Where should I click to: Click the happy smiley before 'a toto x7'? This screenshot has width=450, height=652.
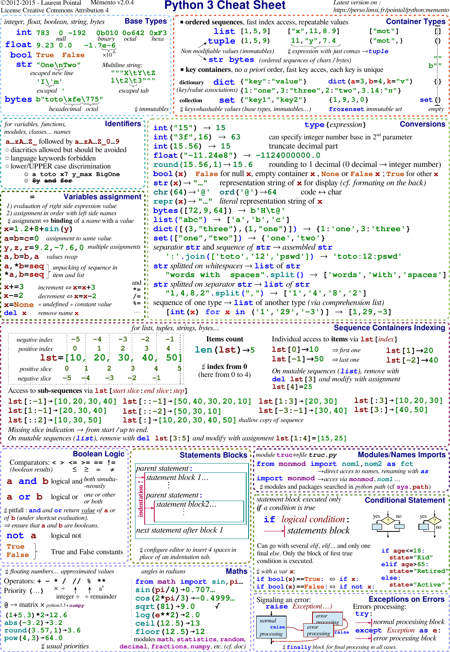pyautogui.click(x=26, y=174)
